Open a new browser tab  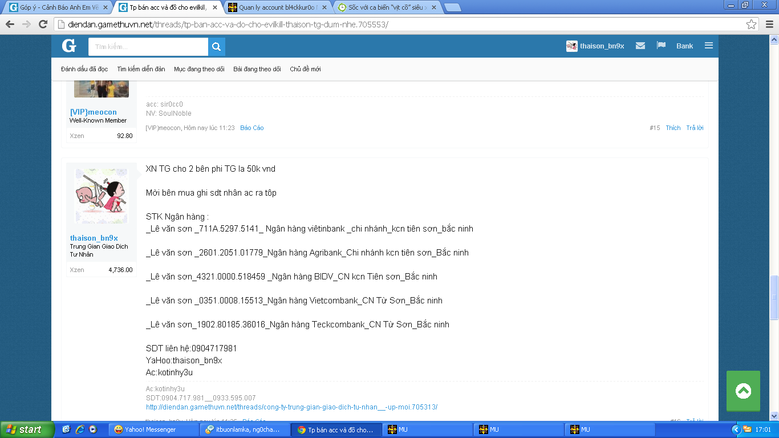pyautogui.click(x=452, y=7)
